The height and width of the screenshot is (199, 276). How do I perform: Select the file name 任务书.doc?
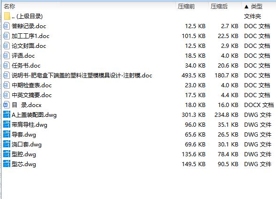[x=26, y=66]
